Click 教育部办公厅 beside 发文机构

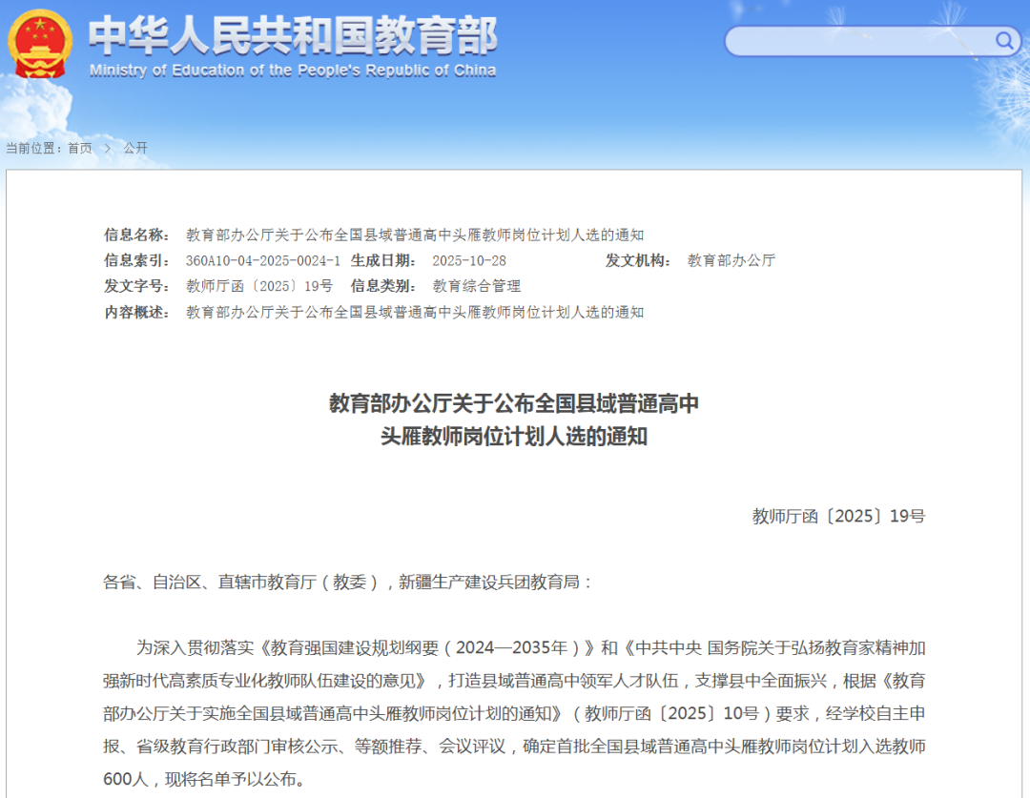pyautogui.click(x=731, y=260)
